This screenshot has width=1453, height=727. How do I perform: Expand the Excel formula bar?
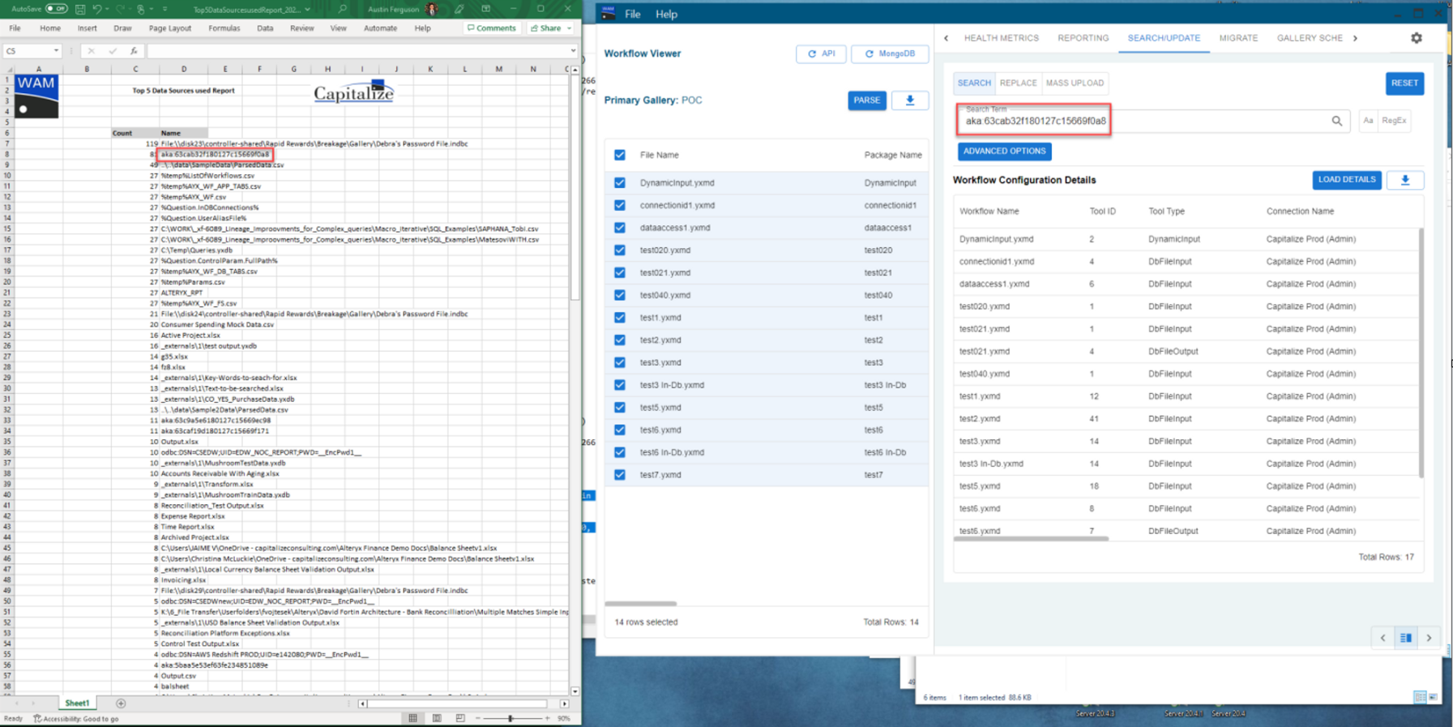click(573, 51)
